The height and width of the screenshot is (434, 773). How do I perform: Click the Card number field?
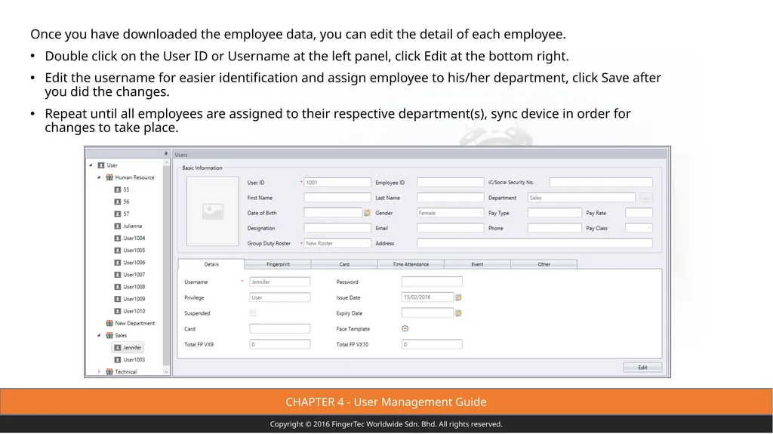[x=280, y=329]
